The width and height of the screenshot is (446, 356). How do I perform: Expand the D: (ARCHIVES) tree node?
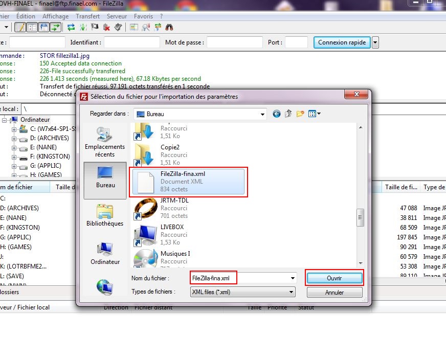pos(14,138)
